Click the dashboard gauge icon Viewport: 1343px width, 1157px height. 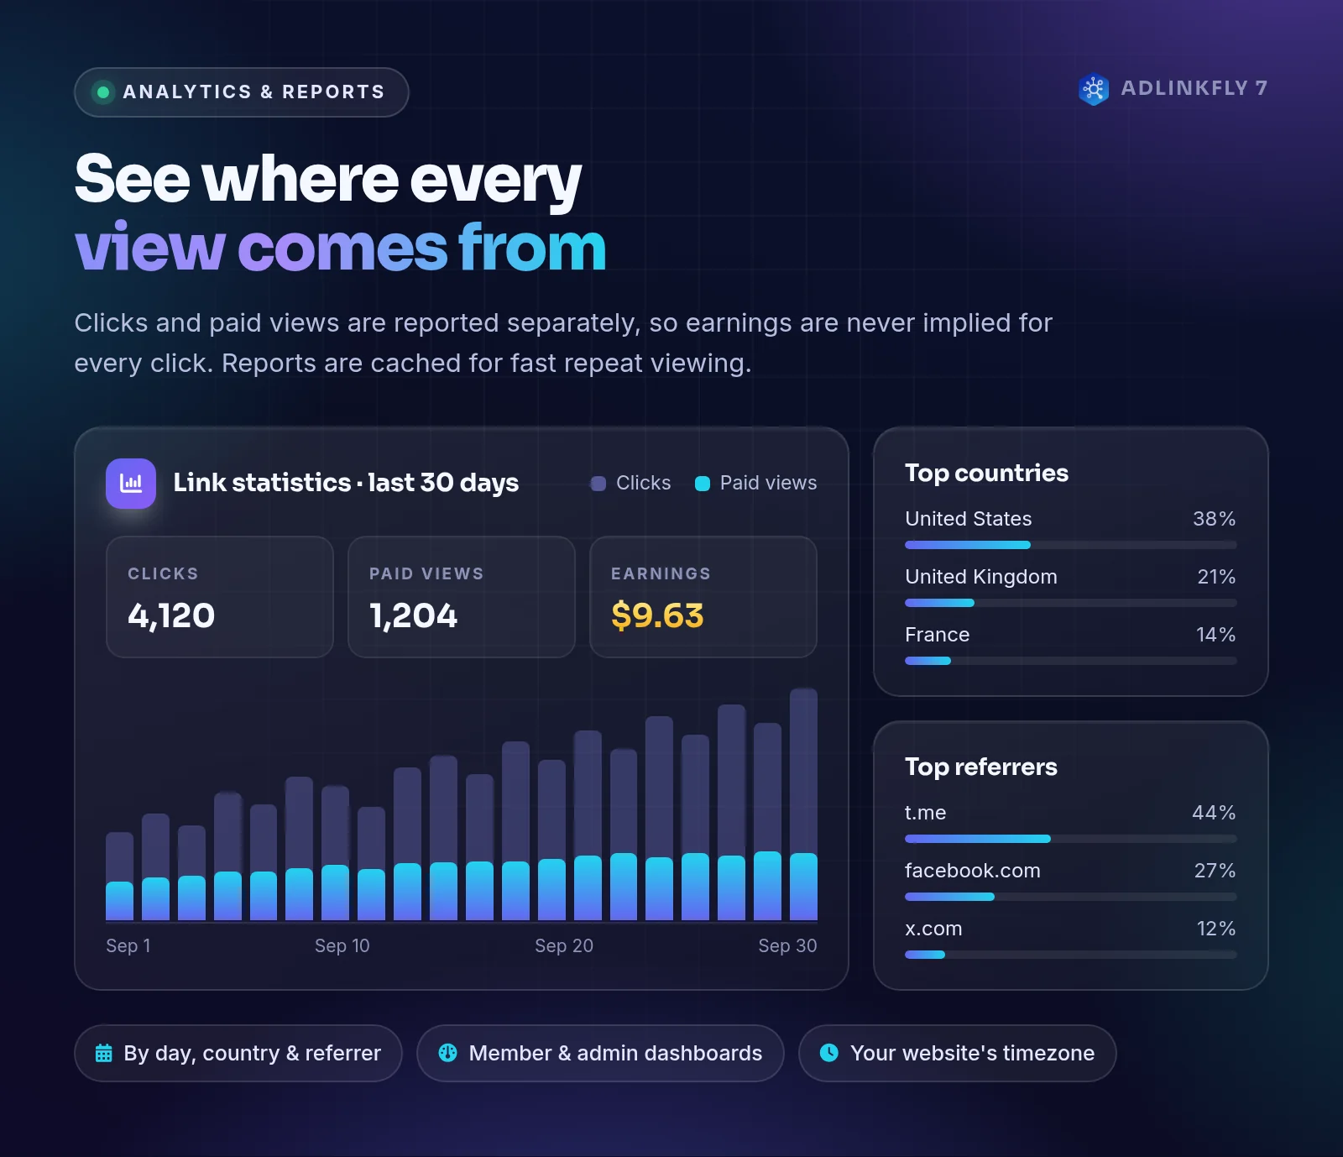(x=448, y=1053)
